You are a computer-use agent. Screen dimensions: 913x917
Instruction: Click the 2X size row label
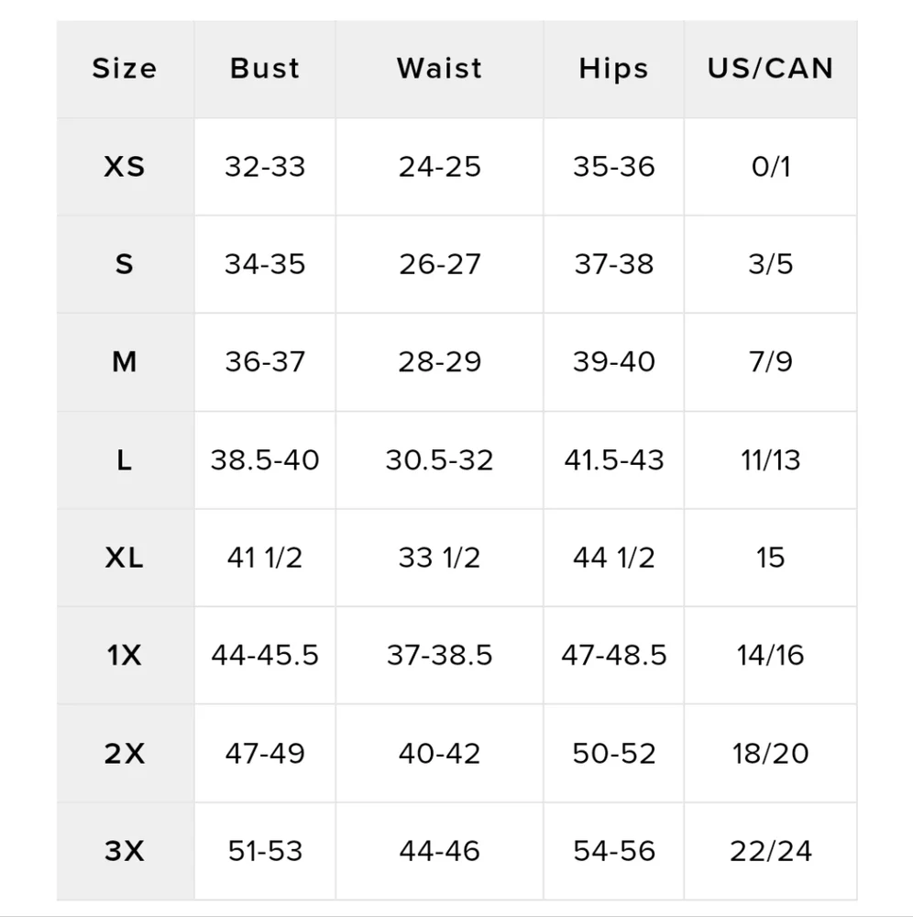(125, 754)
